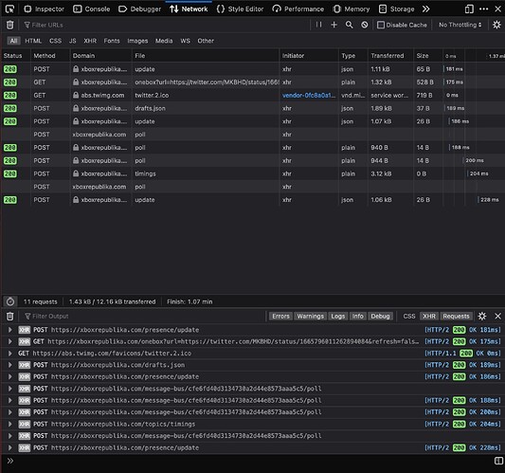The height and width of the screenshot is (473, 505).
Task: Activate the element picker icon
Action: tap(10, 9)
